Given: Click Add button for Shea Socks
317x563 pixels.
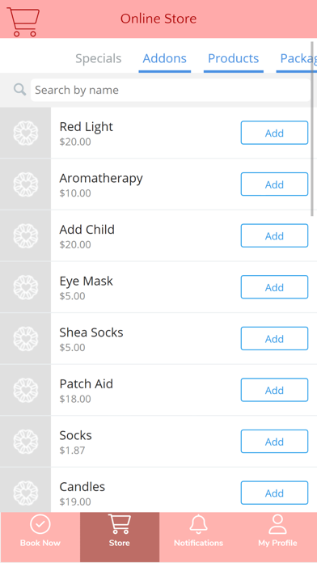Looking at the screenshot, I should click(x=274, y=339).
